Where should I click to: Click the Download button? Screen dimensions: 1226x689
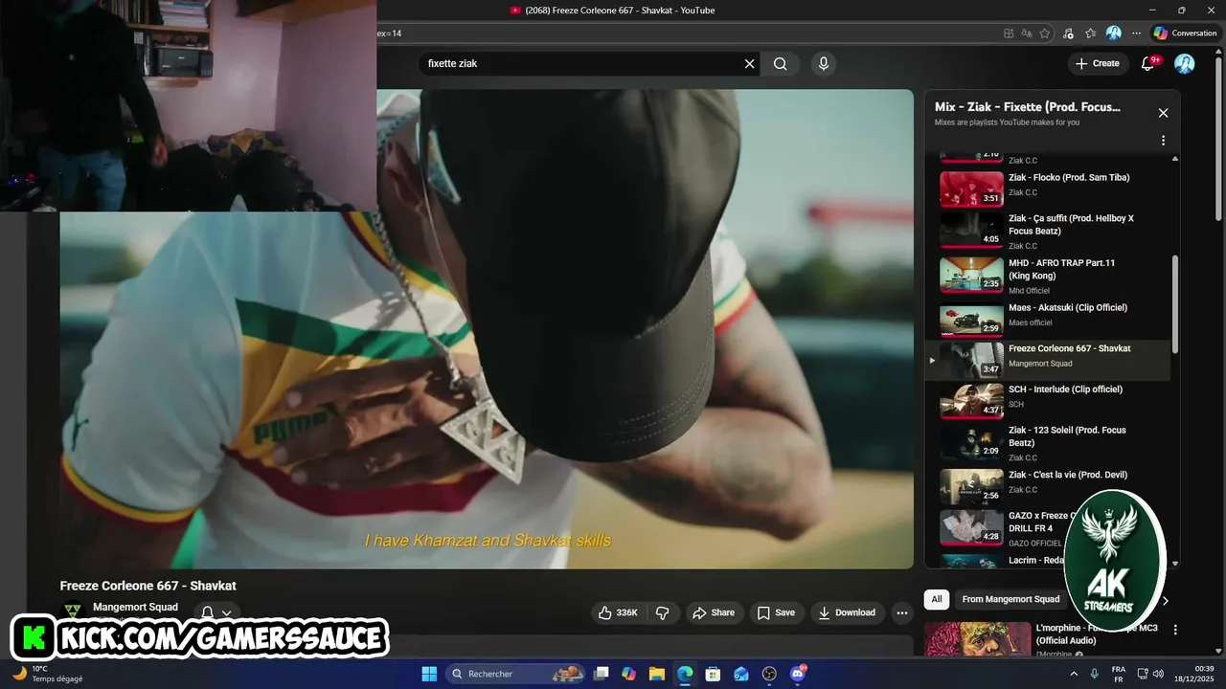847,612
